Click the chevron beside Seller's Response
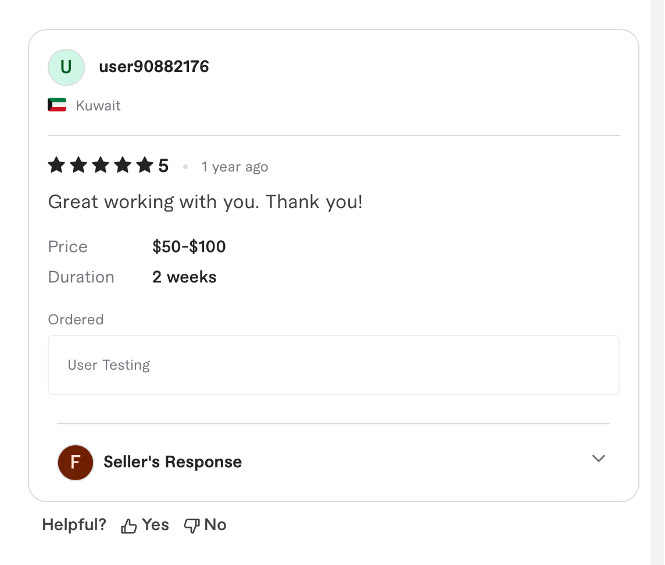The image size is (665, 565). coord(598,459)
